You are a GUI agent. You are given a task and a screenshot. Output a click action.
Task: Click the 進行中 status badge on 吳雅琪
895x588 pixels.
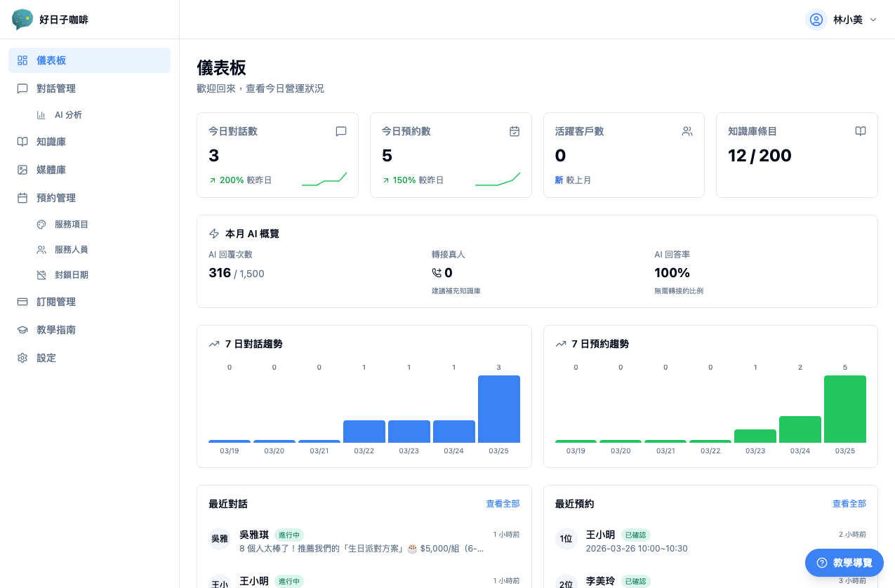(x=289, y=535)
